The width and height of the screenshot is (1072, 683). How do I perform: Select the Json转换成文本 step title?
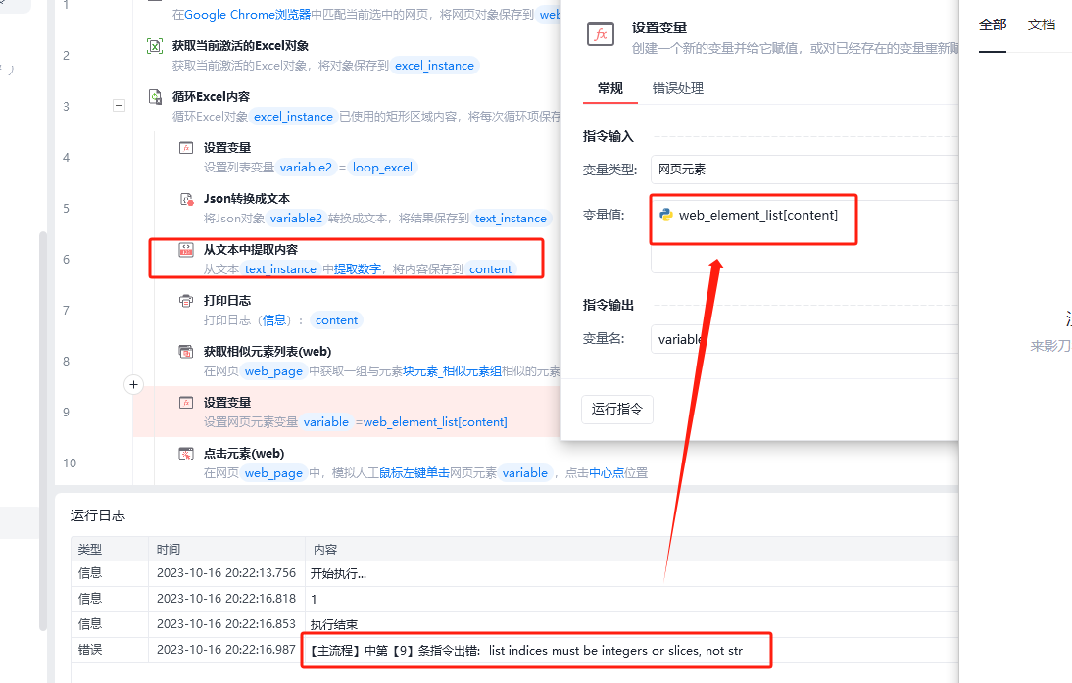click(x=246, y=199)
